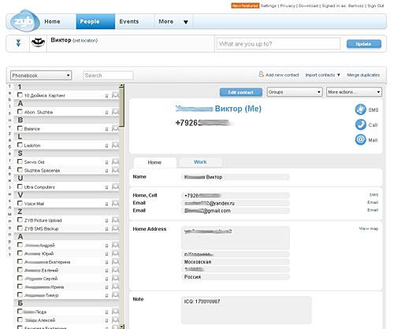
Task: Click the What are you up to field
Action: [x=278, y=44]
